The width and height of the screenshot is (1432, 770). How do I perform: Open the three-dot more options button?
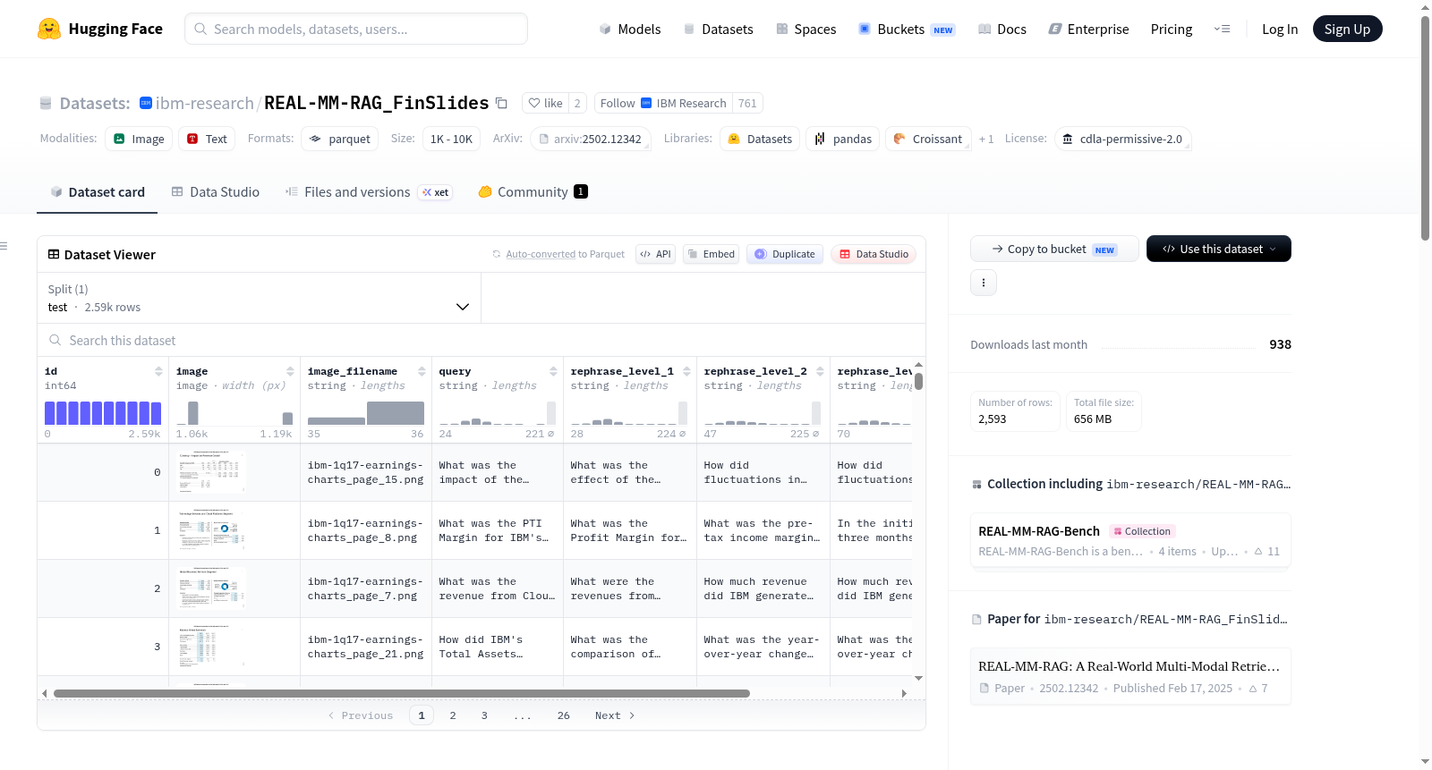click(x=984, y=283)
